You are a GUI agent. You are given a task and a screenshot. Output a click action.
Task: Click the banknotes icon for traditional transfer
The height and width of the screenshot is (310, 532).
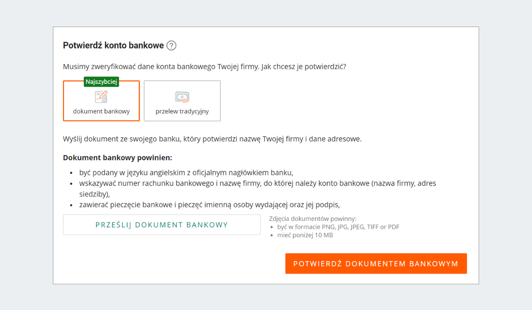point(182,97)
